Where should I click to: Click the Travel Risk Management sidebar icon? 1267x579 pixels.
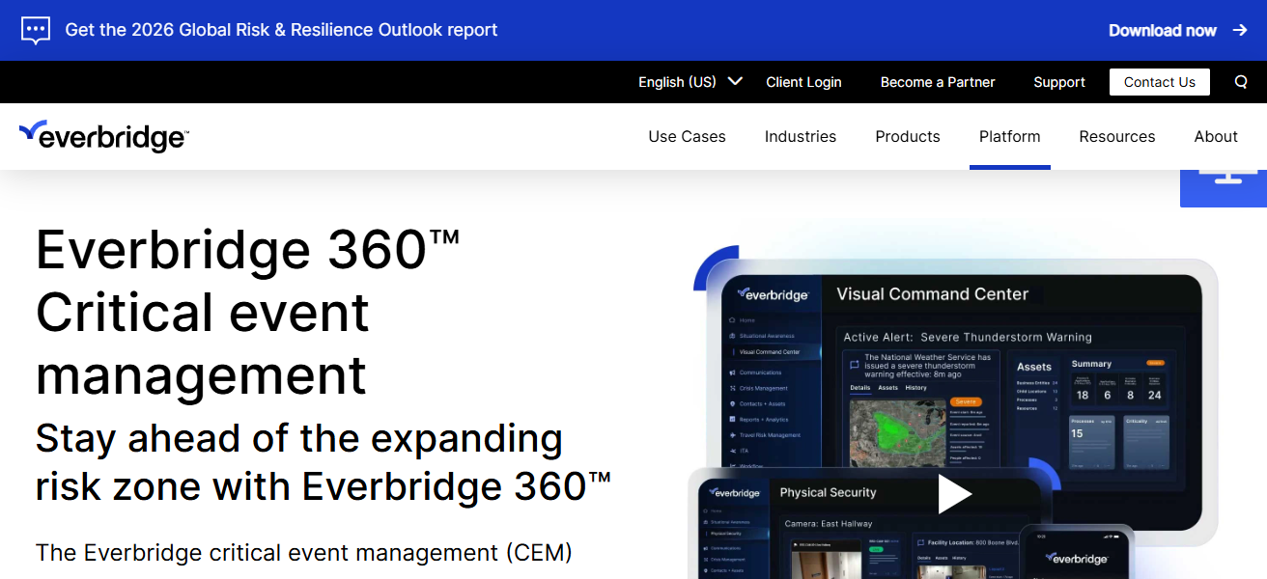coord(731,435)
